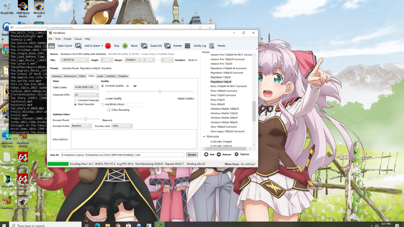Select the Avg Bitrate (kbps) option

103,104
